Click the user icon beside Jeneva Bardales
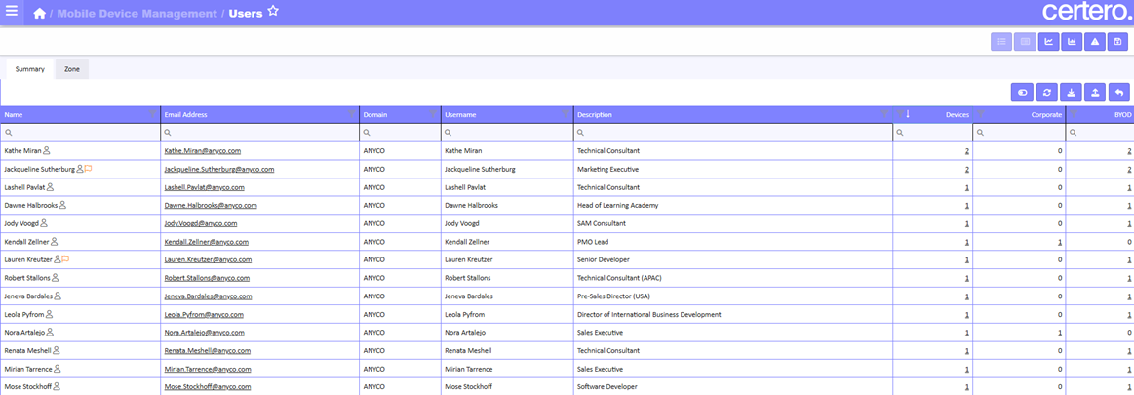Image resolution: width=1134 pixels, height=395 pixels. (x=58, y=296)
